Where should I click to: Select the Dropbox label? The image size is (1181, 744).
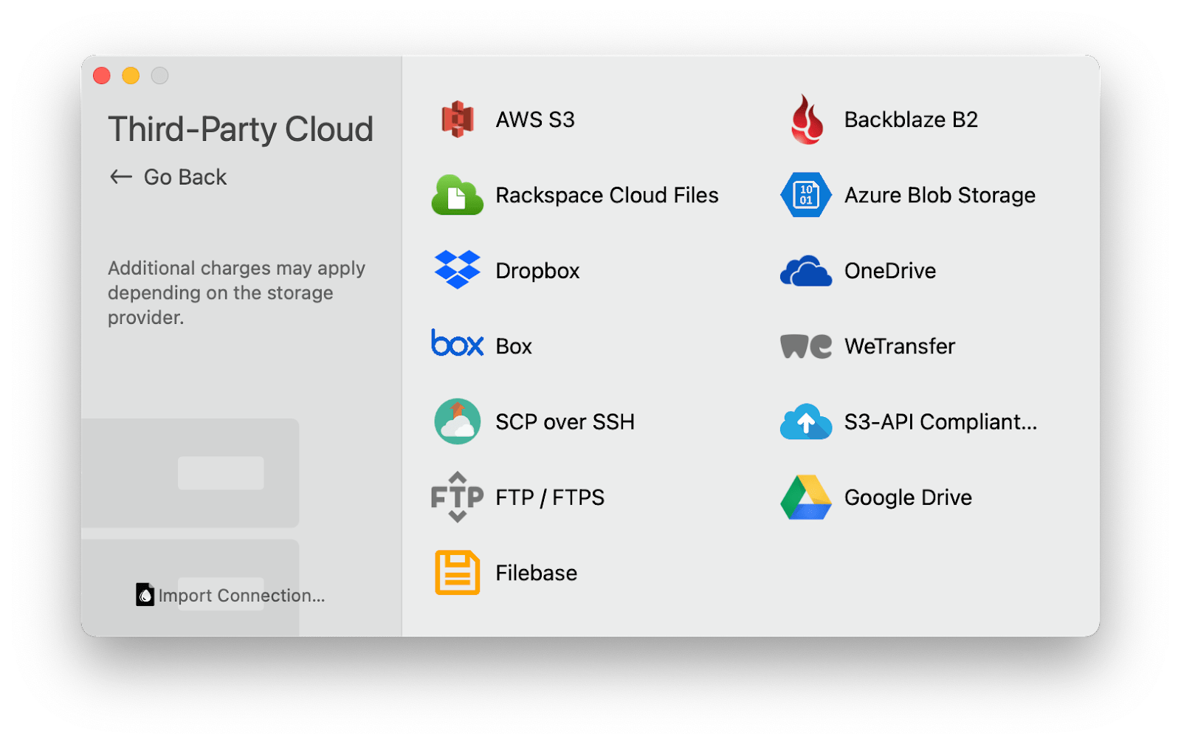tap(537, 271)
